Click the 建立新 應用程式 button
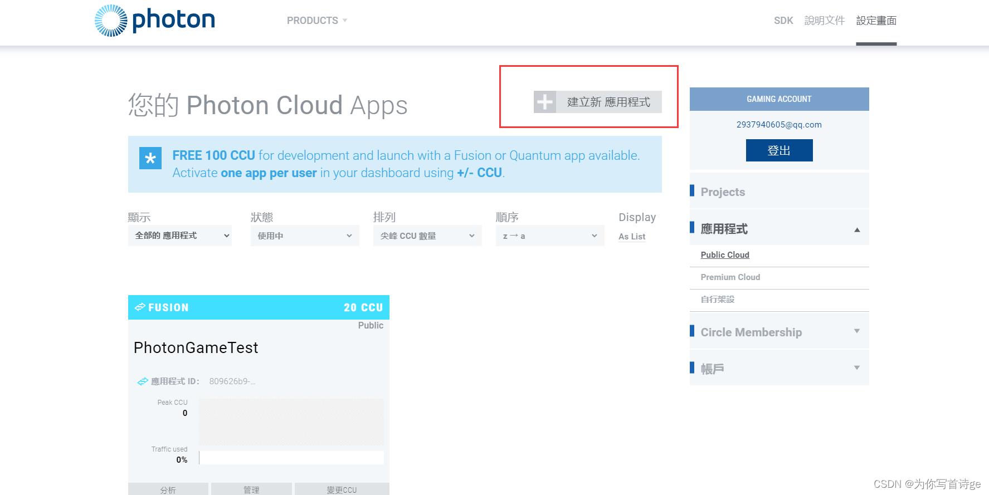Viewport: 989px width, 495px height. pos(598,102)
